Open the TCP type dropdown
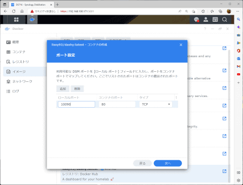 tap(156, 104)
